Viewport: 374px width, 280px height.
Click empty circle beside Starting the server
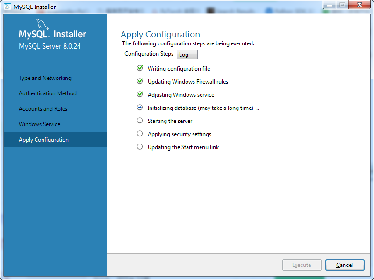pos(140,121)
